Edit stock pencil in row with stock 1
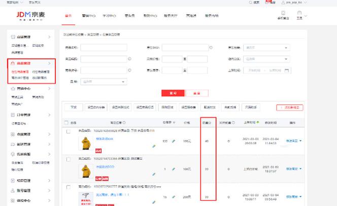 174,169
